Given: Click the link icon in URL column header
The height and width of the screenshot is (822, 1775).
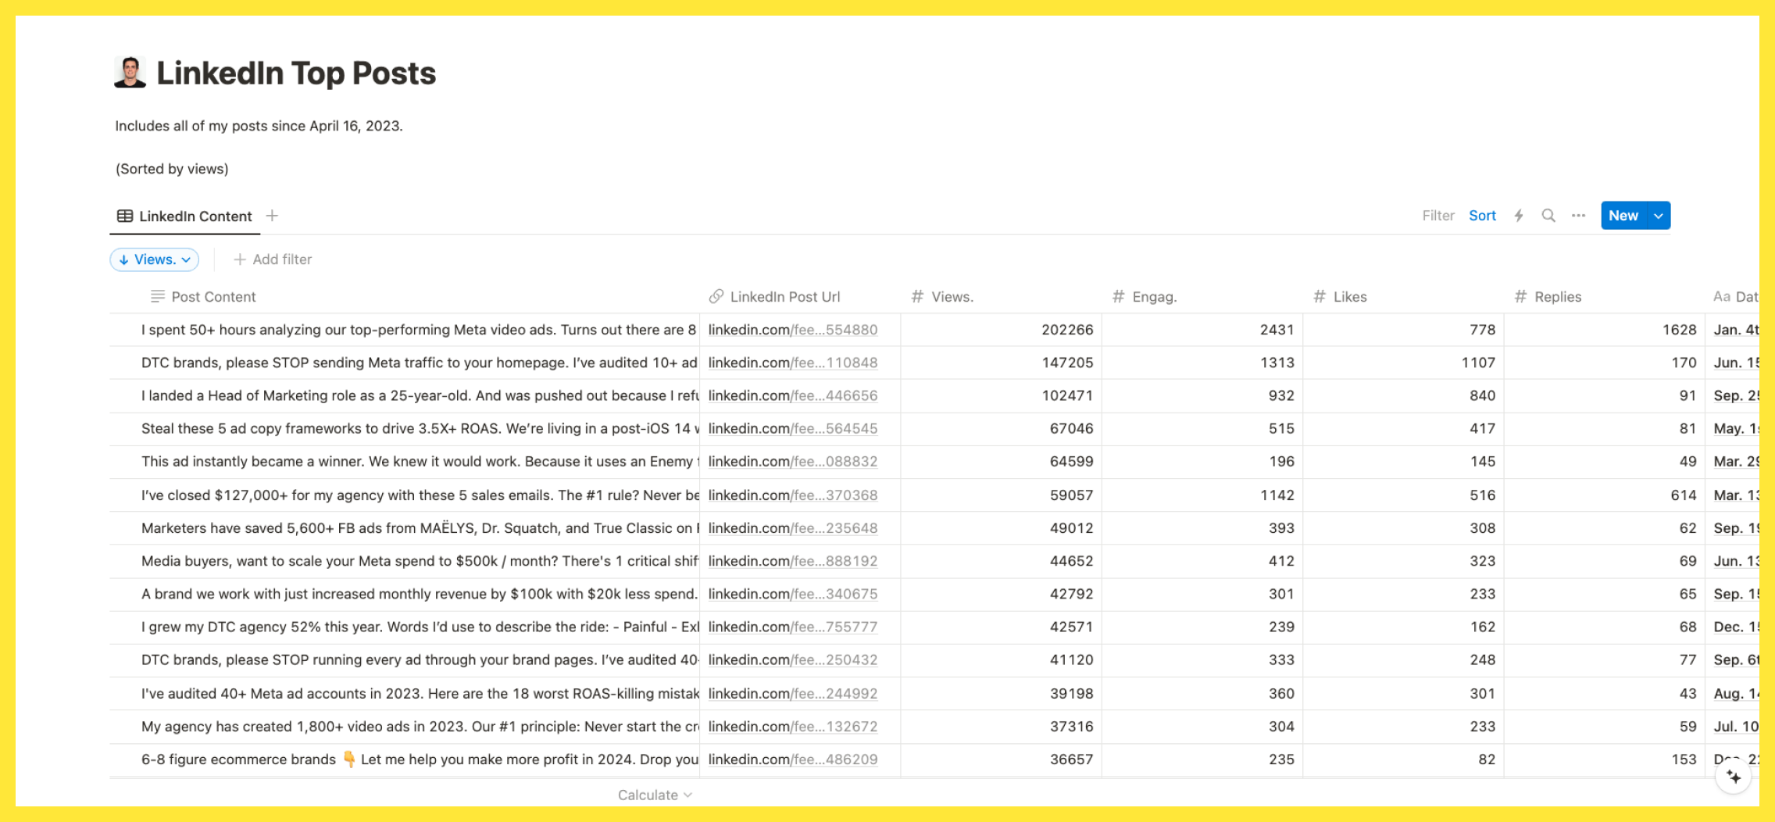Looking at the screenshot, I should tap(716, 297).
